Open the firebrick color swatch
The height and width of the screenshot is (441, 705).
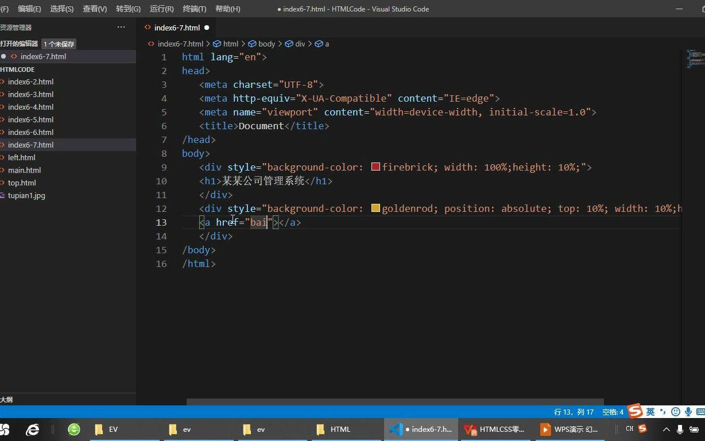[375, 167]
